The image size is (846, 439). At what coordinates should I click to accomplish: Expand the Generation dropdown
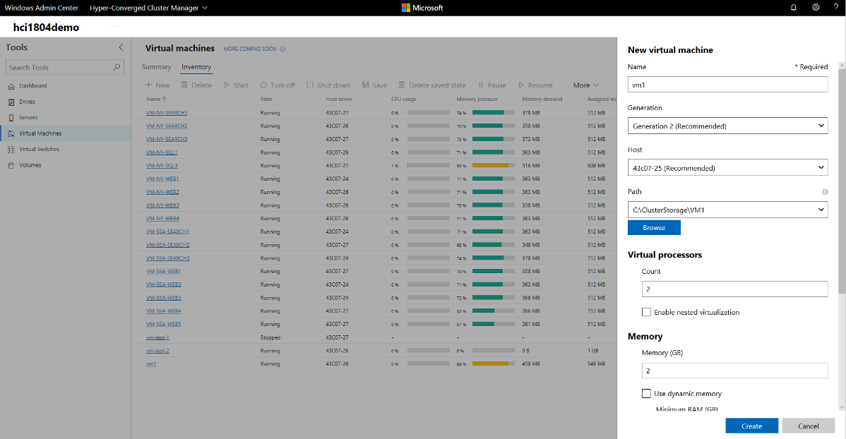pyautogui.click(x=727, y=126)
